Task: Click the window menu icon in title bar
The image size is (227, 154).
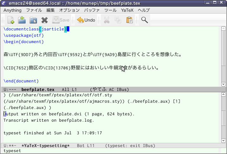Action: (4, 3)
